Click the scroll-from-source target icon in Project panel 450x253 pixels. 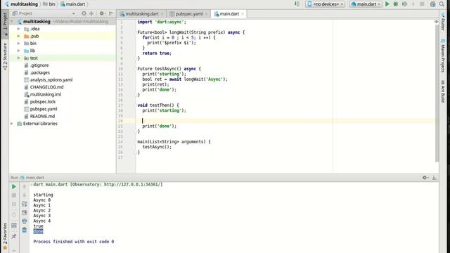coord(84,13)
